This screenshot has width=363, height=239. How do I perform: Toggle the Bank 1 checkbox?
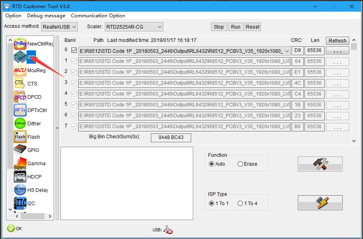click(x=74, y=61)
